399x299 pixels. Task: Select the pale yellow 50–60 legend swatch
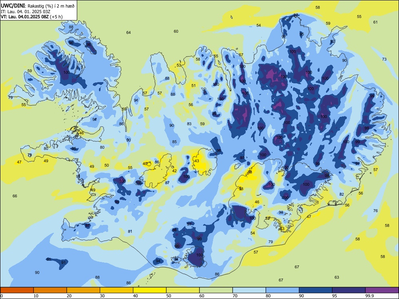(x=183, y=290)
